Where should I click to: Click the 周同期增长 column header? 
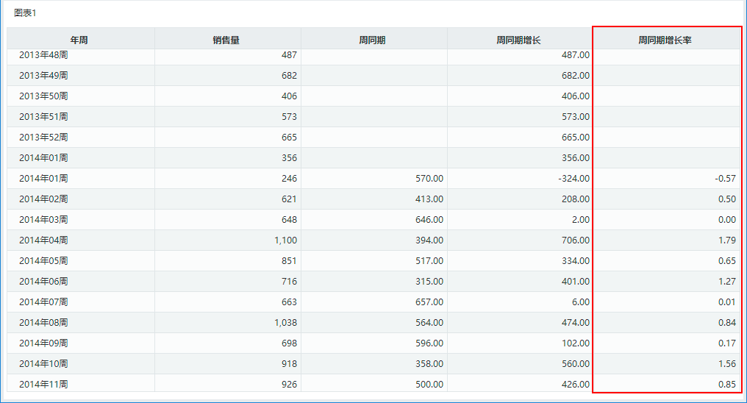click(520, 38)
